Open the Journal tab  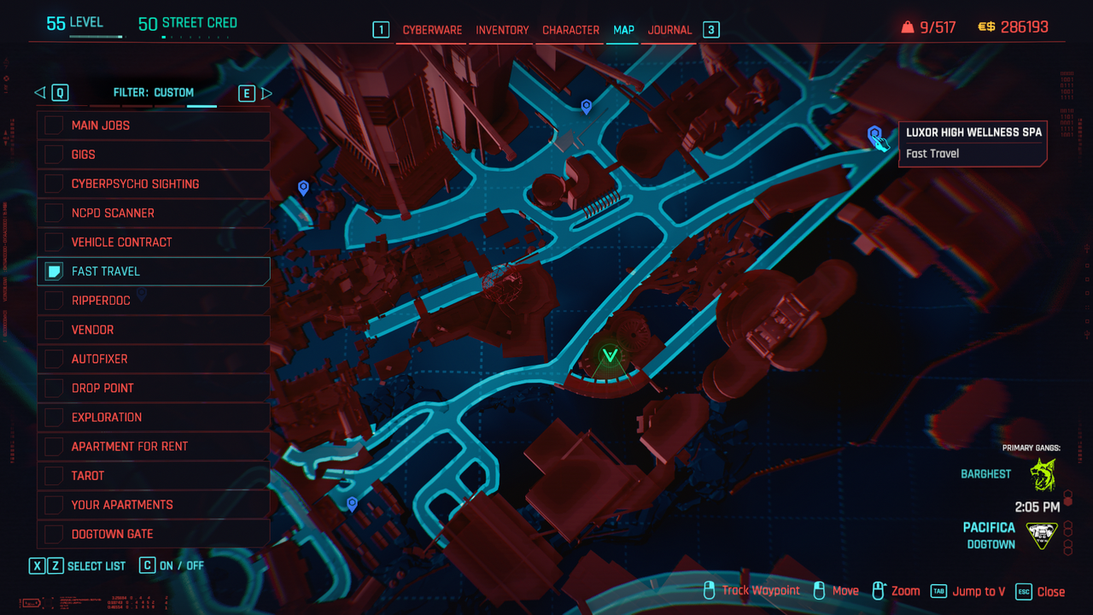click(x=669, y=30)
